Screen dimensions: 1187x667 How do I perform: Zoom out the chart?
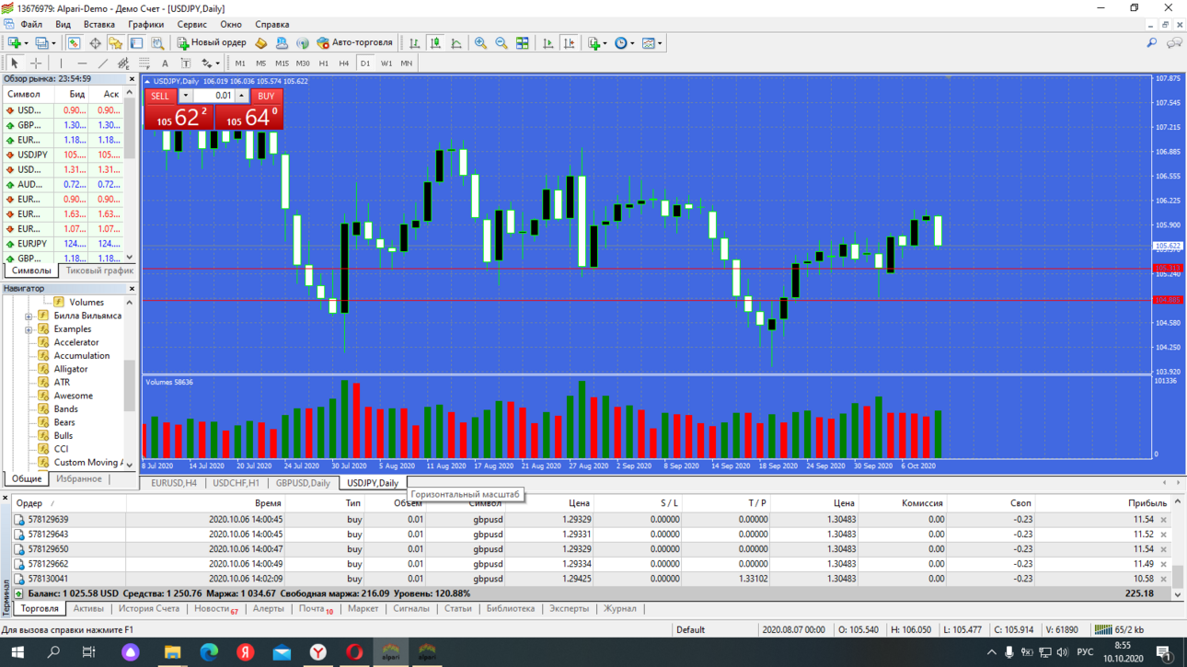(501, 43)
